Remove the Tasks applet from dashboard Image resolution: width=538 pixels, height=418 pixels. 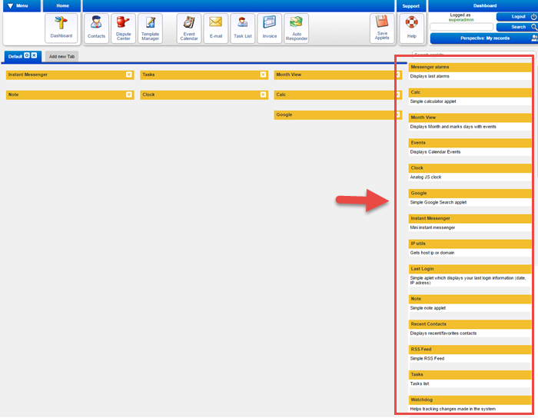tap(263, 75)
